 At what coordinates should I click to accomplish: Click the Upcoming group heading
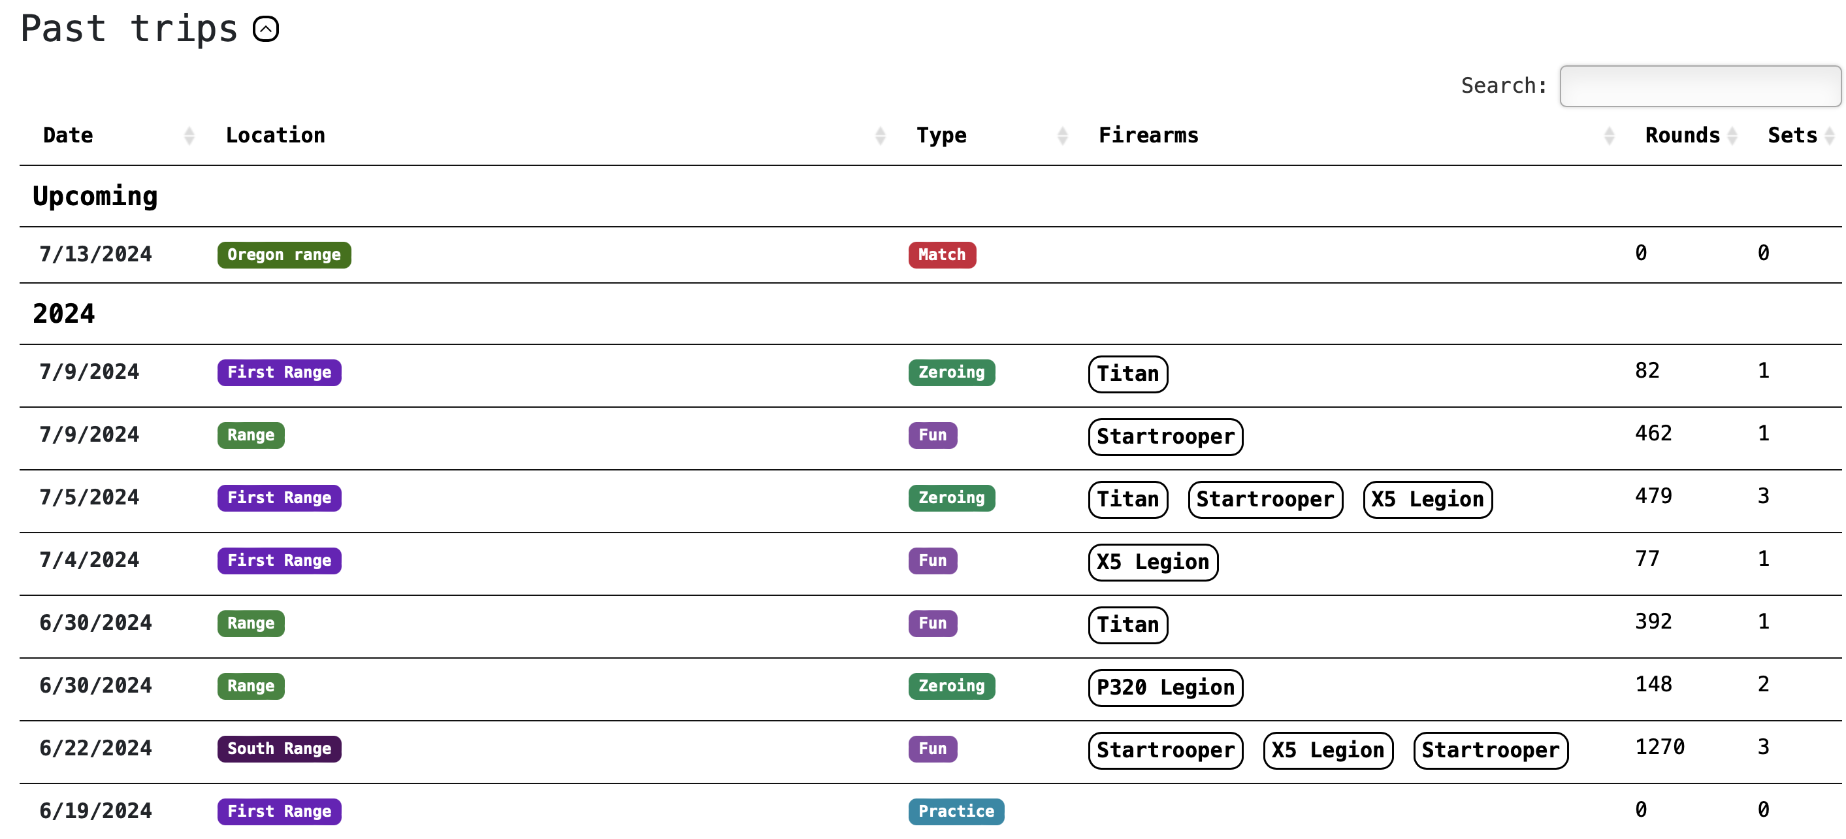[95, 197]
